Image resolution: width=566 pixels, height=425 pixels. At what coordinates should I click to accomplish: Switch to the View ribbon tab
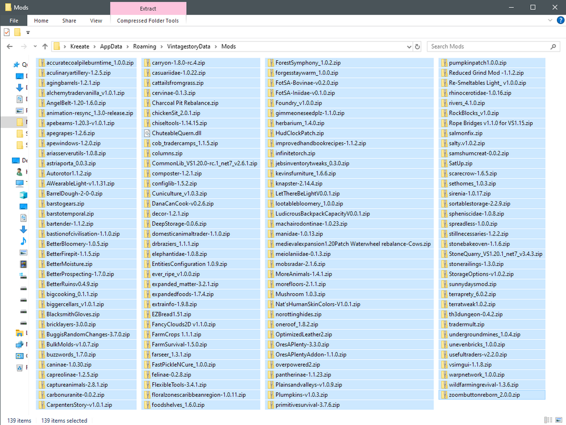[96, 20]
